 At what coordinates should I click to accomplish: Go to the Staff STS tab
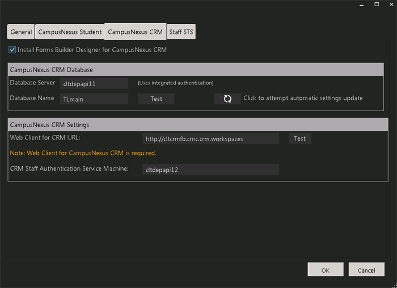point(181,32)
